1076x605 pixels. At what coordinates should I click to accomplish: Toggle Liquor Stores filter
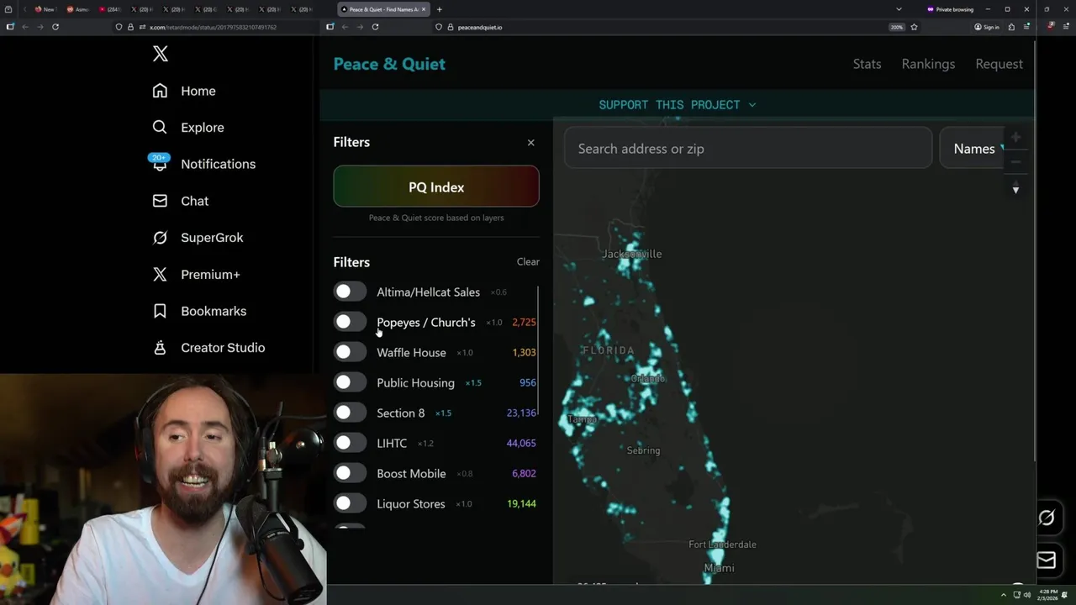(350, 503)
